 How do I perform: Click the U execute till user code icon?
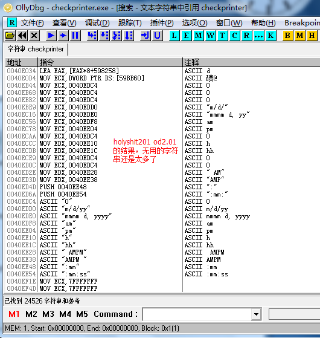(158, 35)
